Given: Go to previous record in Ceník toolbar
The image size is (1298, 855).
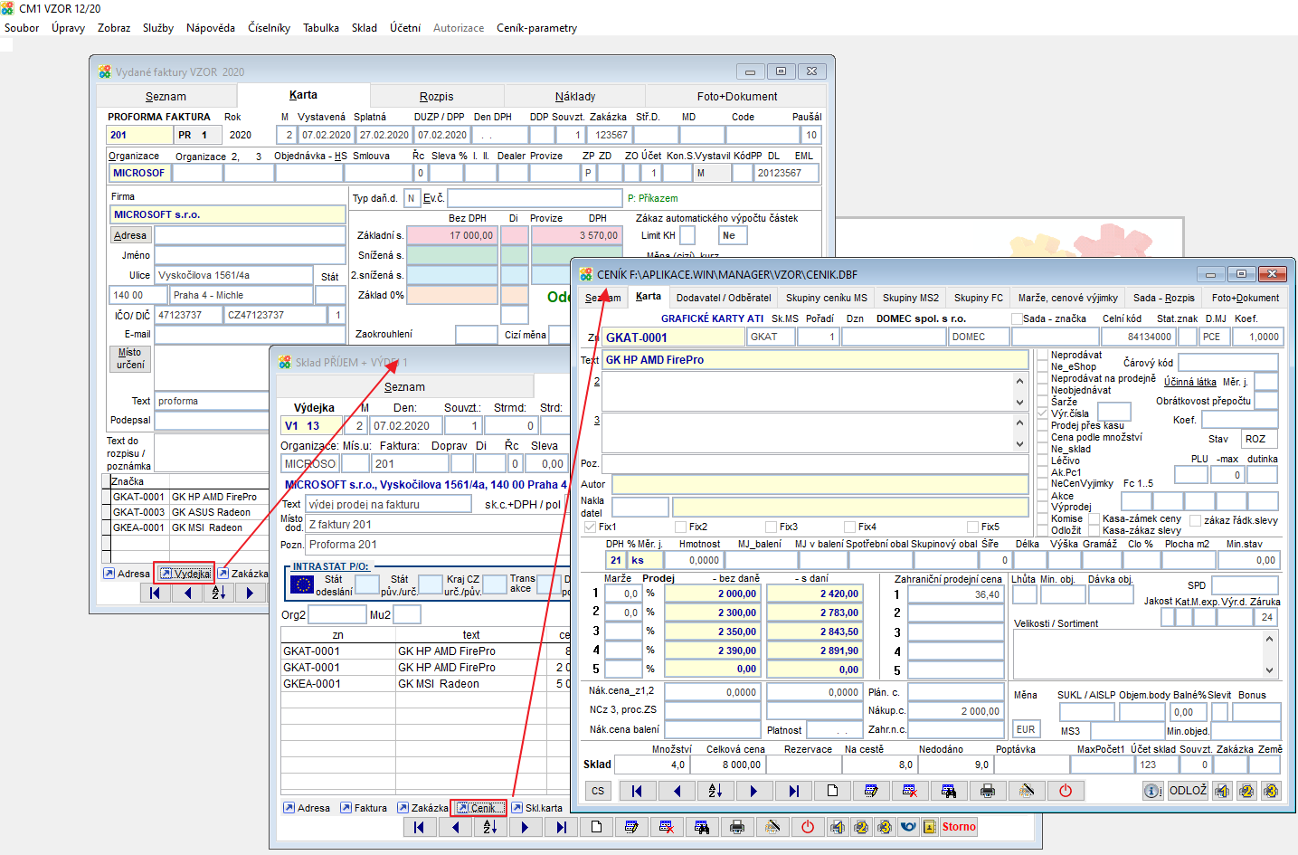Looking at the screenshot, I should coord(676,791).
